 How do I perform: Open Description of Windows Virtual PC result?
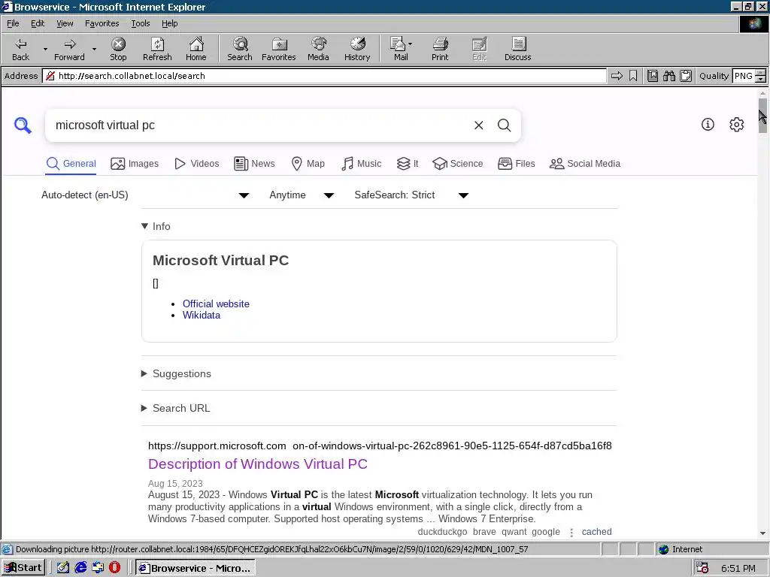click(258, 464)
